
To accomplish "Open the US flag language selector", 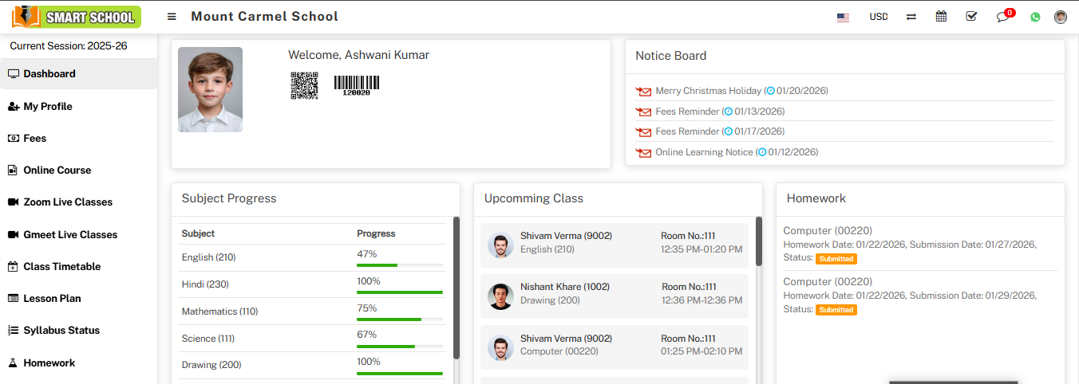I will coord(843,17).
